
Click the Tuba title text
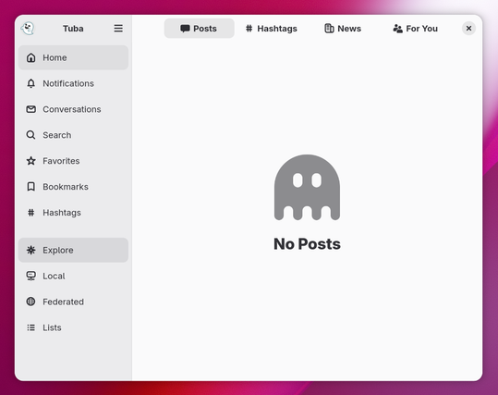point(73,29)
